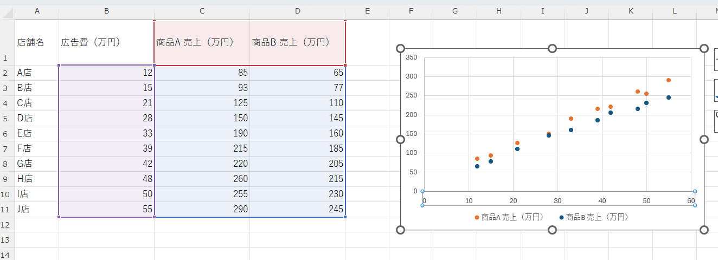Select row 5 header
718x260 pixels.
pos(7,118)
